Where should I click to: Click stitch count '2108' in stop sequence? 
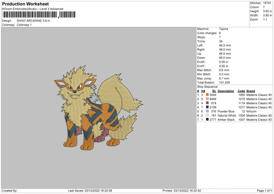click(x=213, y=108)
